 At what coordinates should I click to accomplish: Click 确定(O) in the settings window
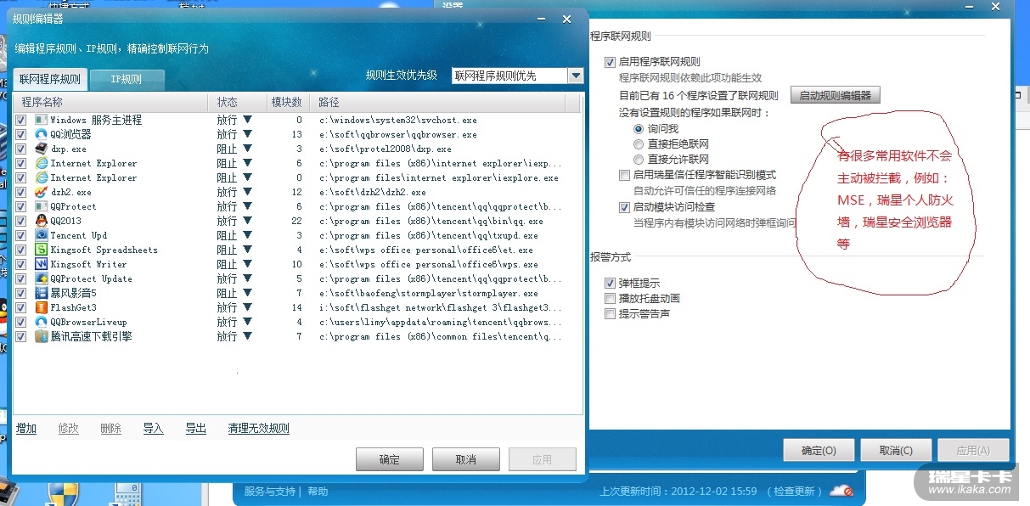[819, 450]
